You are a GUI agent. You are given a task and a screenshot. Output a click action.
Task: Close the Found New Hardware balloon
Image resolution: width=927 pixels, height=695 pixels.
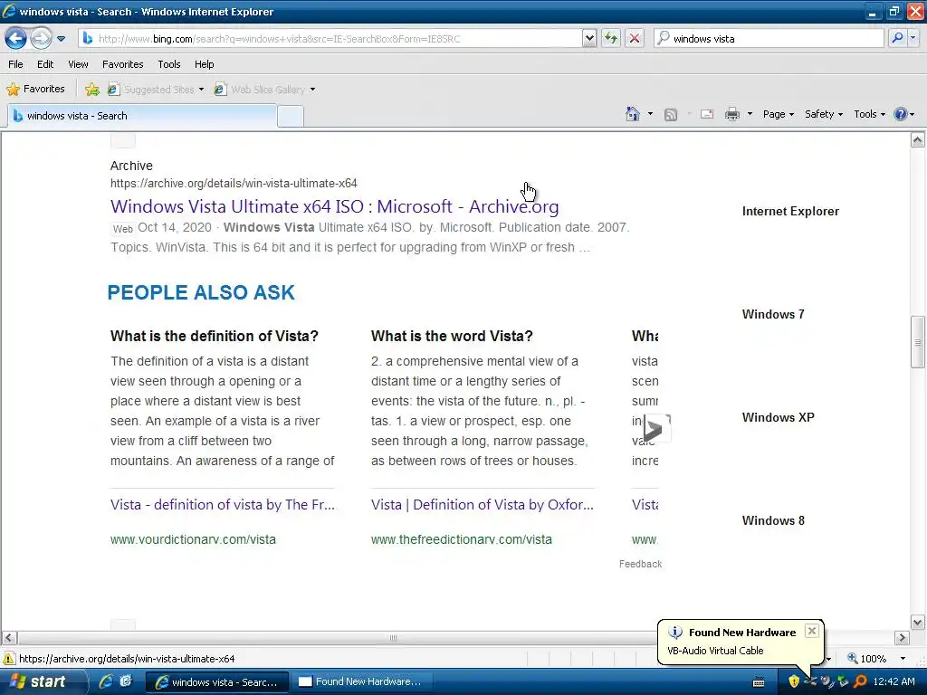pos(812,631)
